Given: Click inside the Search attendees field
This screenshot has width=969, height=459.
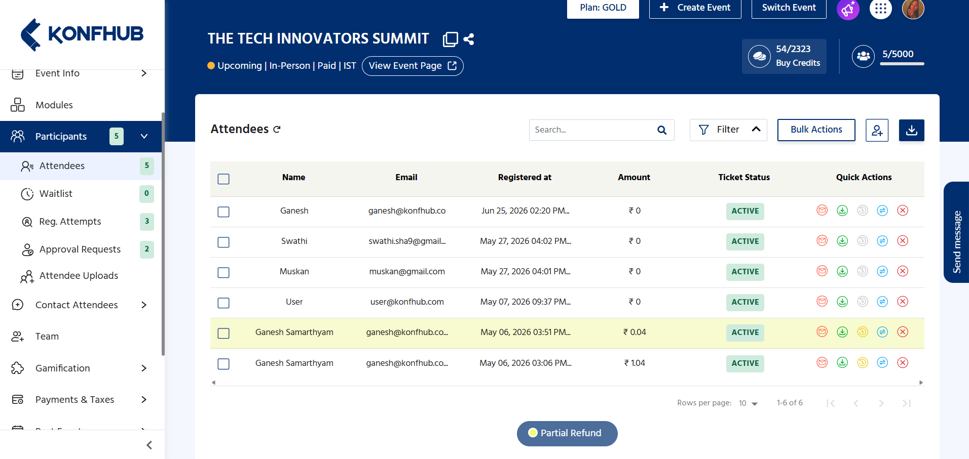Looking at the screenshot, I should [592, 130].
